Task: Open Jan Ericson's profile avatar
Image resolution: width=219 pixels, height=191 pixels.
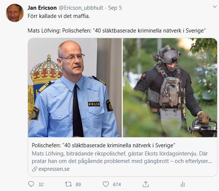Action: pos(15,13)
